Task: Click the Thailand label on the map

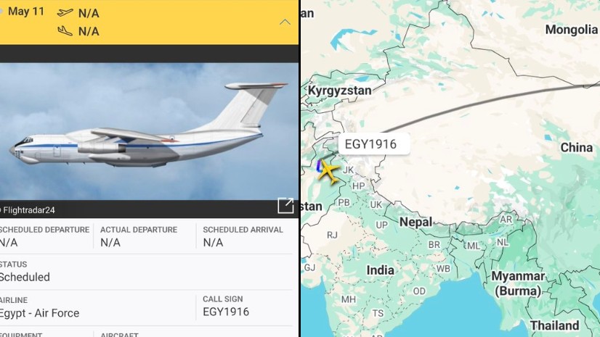Action: (x=554, y=325)
